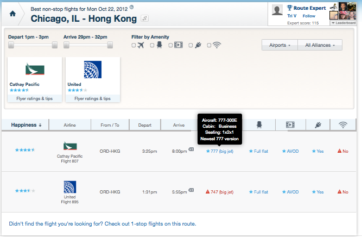The width and height of the screenshot is (362, 237).
Task: Sort results by Arrive column
Action: (x=179, y=125)
